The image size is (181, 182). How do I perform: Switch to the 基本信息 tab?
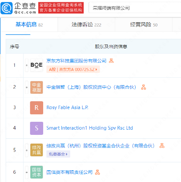pyautogui.click(x=29, y=24)
